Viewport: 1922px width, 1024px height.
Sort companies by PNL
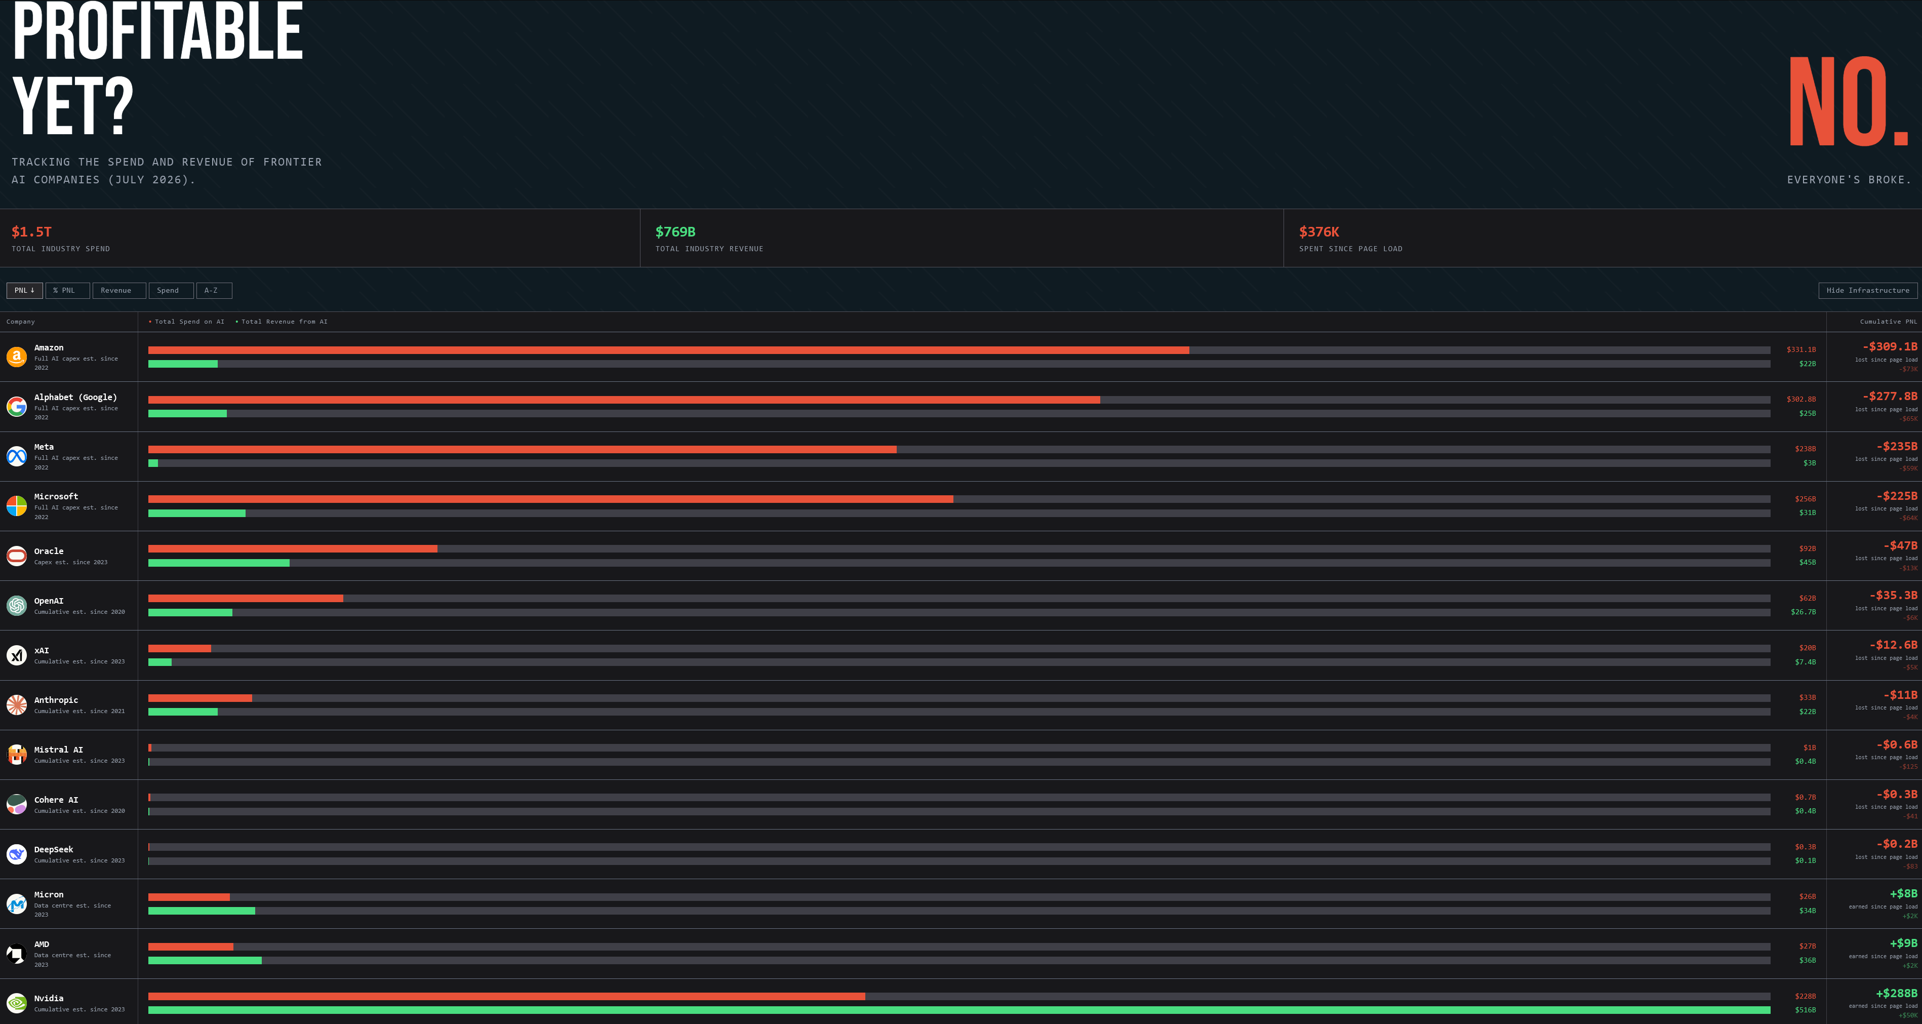(x=25, y=290)
